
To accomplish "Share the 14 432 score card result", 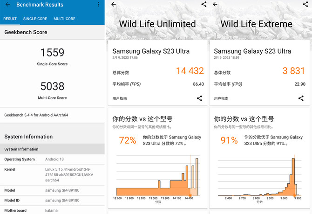I will point(199,98).
